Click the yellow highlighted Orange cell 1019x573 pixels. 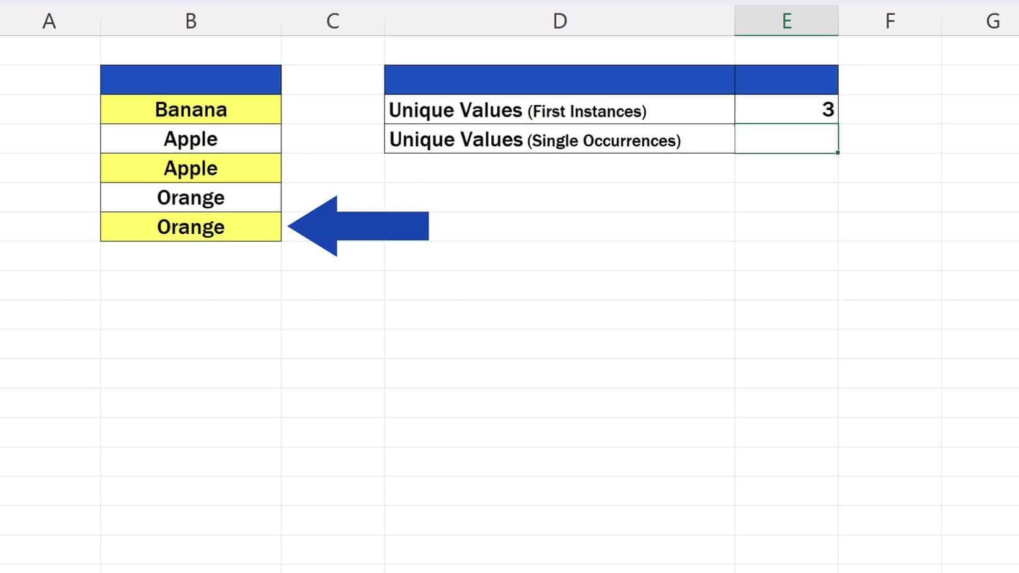pos(190,226)
